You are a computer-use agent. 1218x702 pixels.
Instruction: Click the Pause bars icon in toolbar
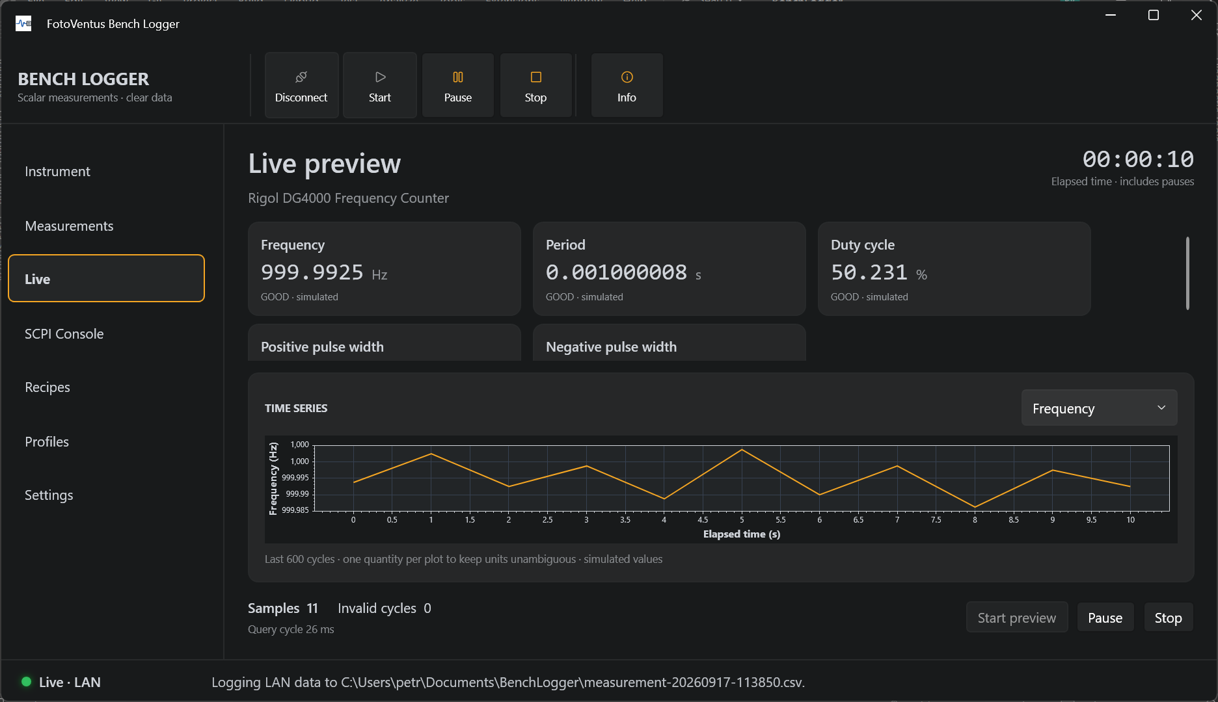click(x=458, y=77)
